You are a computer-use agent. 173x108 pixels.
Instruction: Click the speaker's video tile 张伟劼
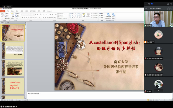(x=158, y=19)
